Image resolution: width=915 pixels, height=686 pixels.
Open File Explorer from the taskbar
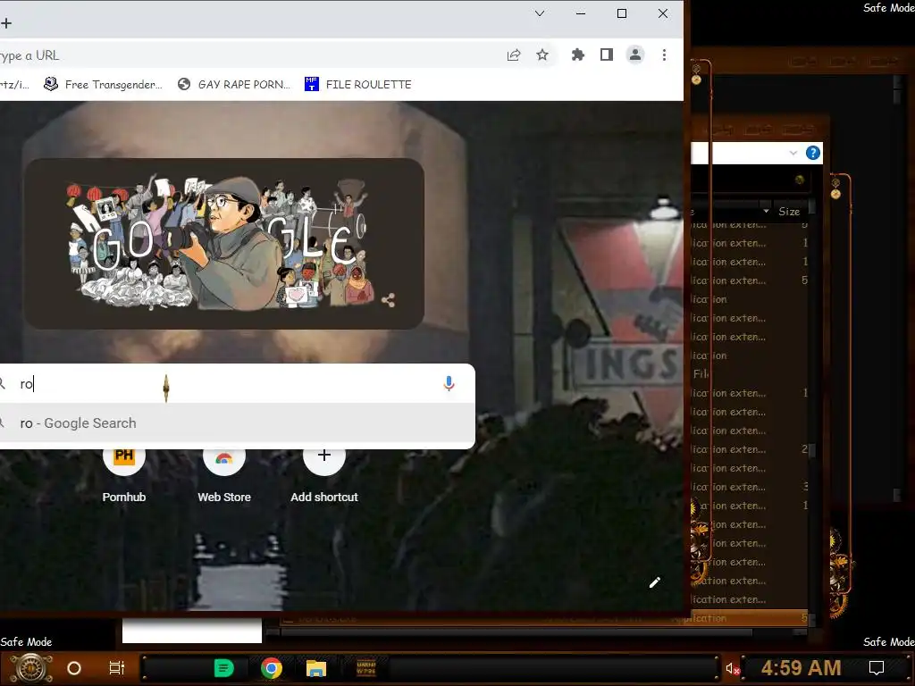[316, 668]
